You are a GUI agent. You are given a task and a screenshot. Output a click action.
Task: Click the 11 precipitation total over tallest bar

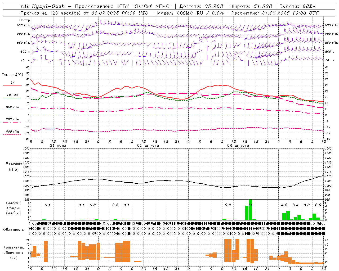(250, 205)
